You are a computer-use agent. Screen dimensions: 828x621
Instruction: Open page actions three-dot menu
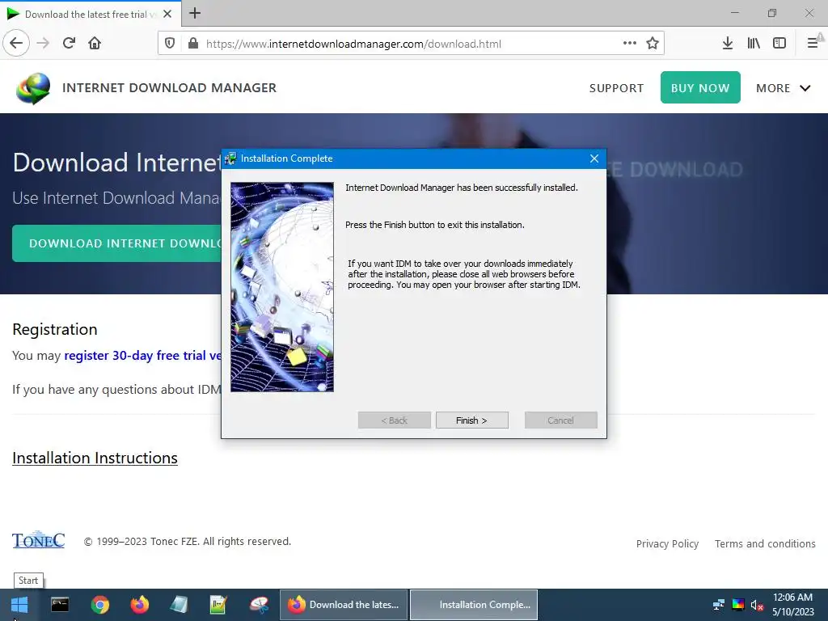point(629,44)
